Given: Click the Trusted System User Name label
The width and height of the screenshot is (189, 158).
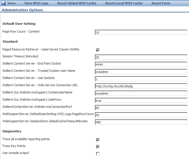Looking at the screenshot, I should click(x=39, y=71).
